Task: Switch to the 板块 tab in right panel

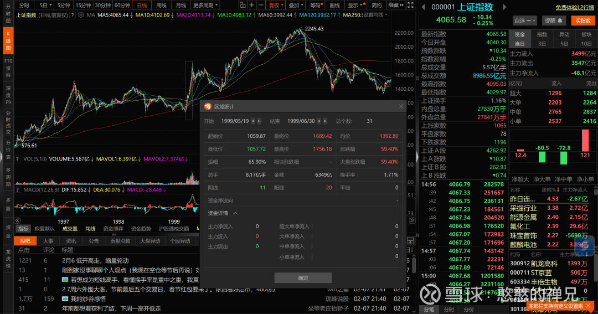Action: pyautogui.click(x=586, y=34)
